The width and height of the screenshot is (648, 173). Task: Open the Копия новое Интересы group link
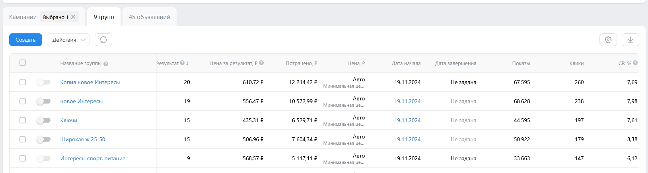pos(90,82)
